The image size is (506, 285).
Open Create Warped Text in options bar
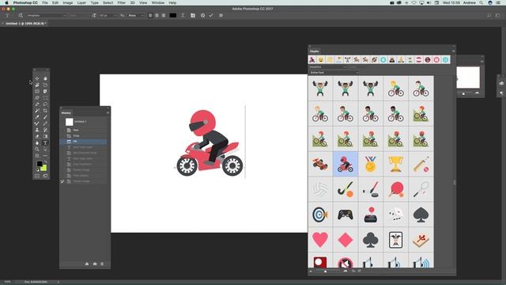pyautogui.click(x=183, y=15)
